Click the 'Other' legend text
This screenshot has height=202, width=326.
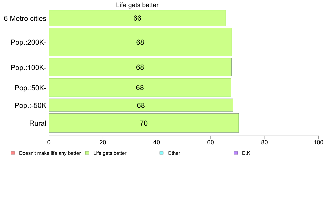tap(174, 153)
